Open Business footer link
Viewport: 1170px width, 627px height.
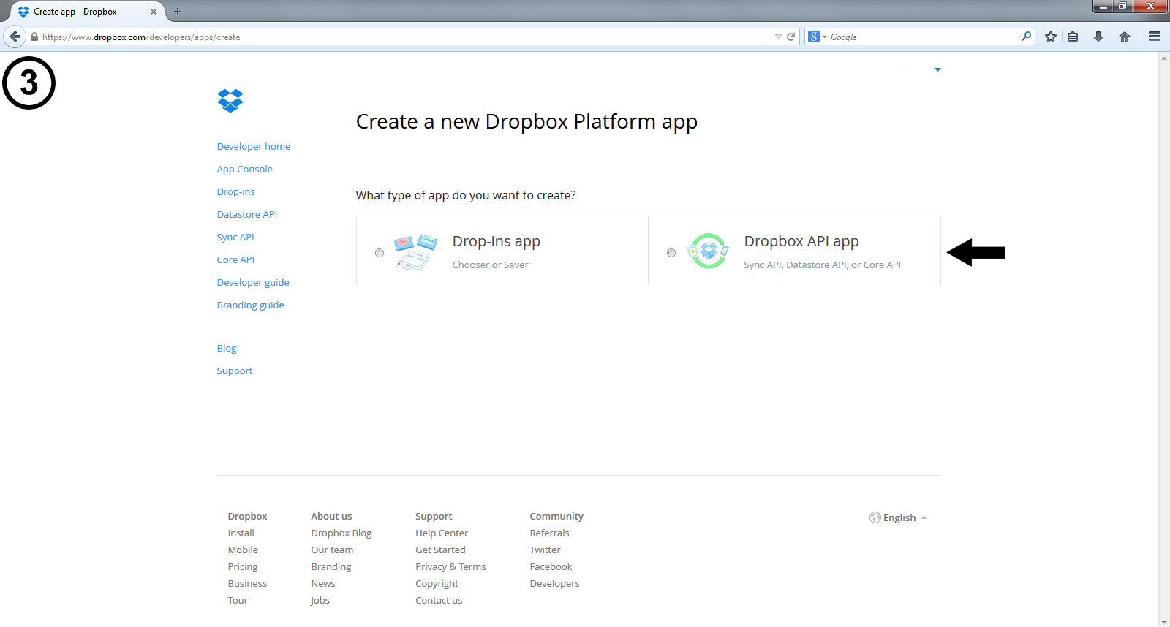247,583
